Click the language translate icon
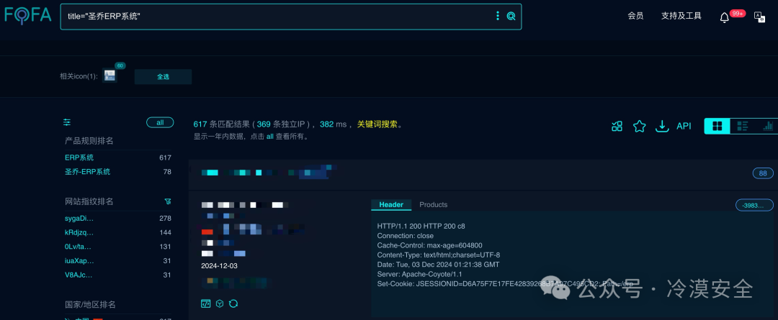778x320 pixels. (x=760, y=17)
